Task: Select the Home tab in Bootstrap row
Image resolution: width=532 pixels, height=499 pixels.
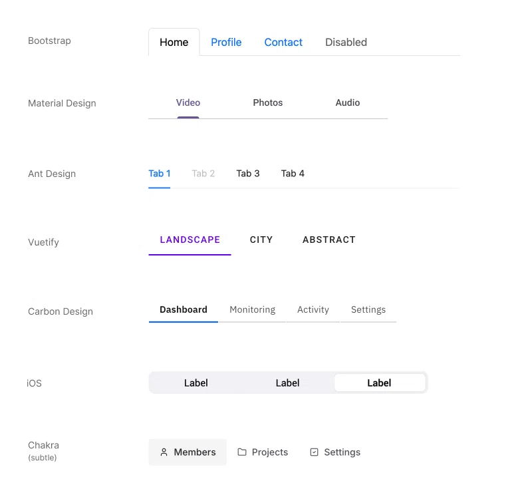Action: [x=174, y=42]
